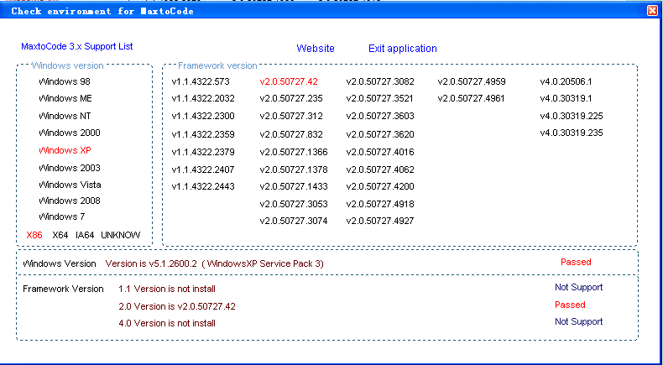Click the X64 architecture label
This screenshot has width=663, height=365.
coord(60,235)
